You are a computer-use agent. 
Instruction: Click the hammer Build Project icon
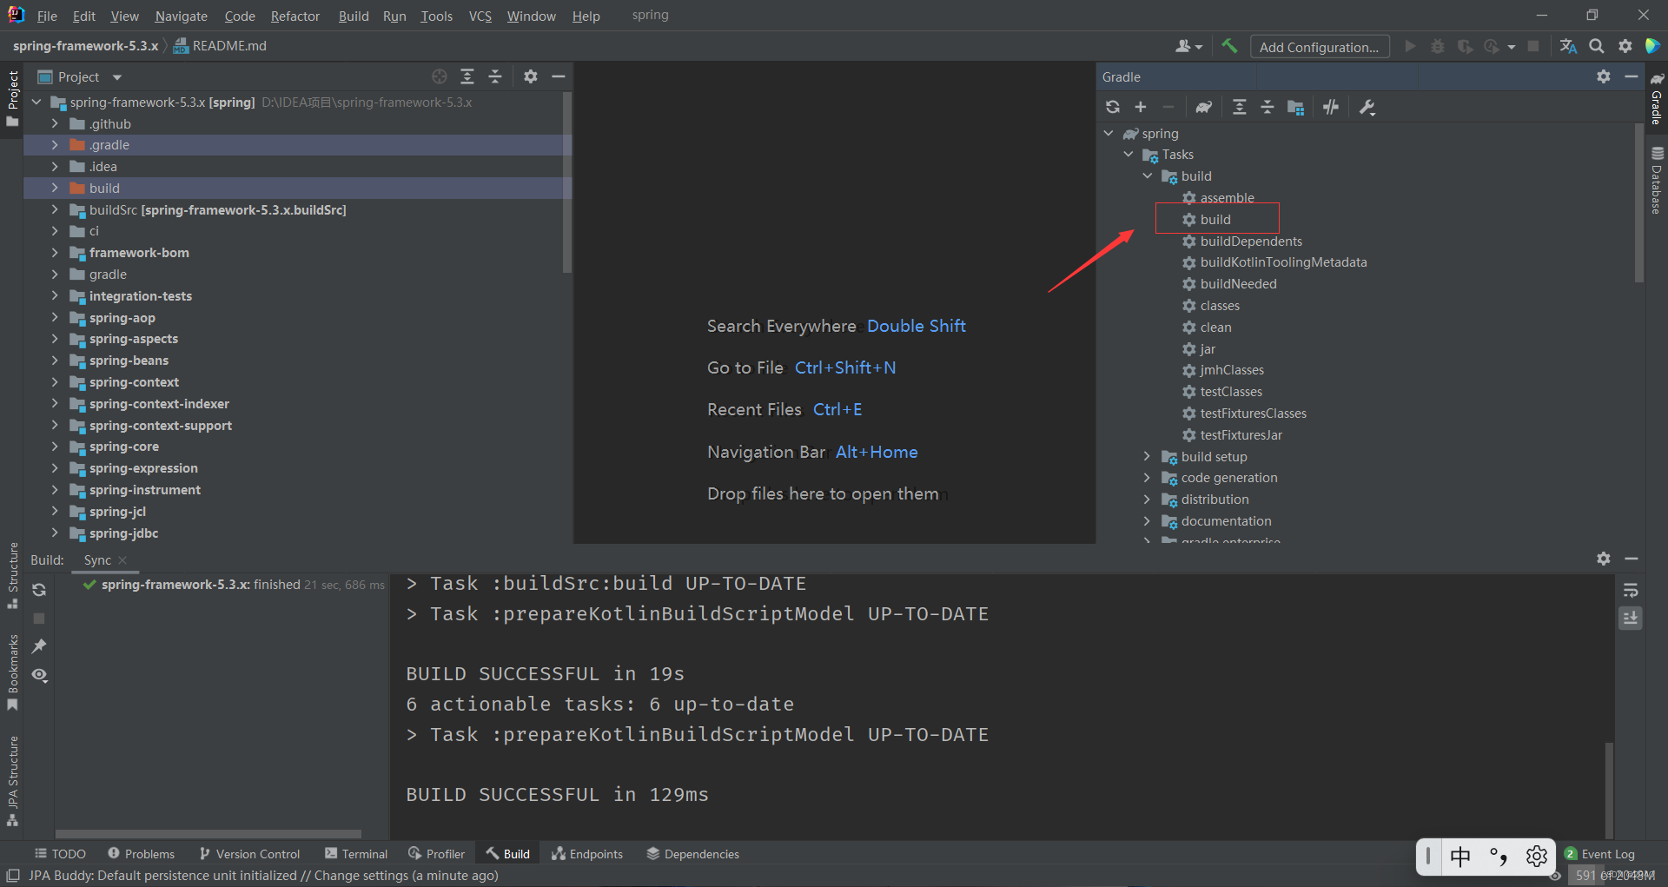coord(1229,46)
